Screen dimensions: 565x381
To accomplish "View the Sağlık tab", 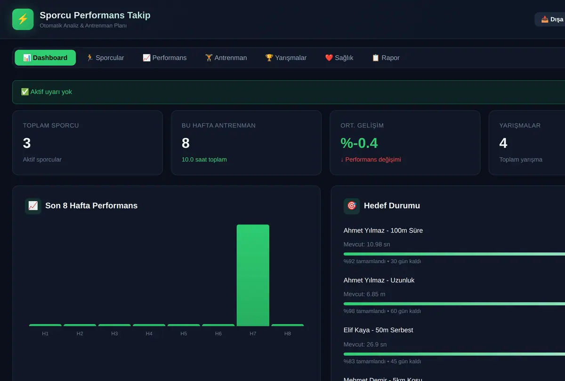I will [x=339, y=58].
